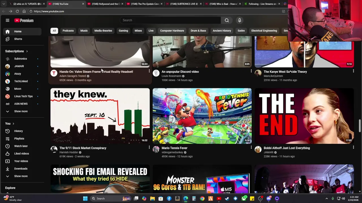Reload the page with the browser refresh icon
The height and width of the screenshot is (203, 362).
(17, 11)
